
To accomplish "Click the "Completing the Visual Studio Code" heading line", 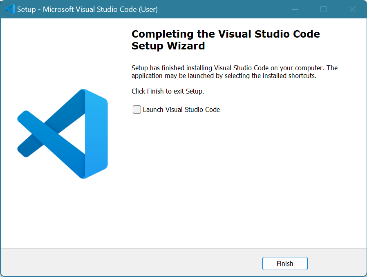I will click(x=226, y=34).
